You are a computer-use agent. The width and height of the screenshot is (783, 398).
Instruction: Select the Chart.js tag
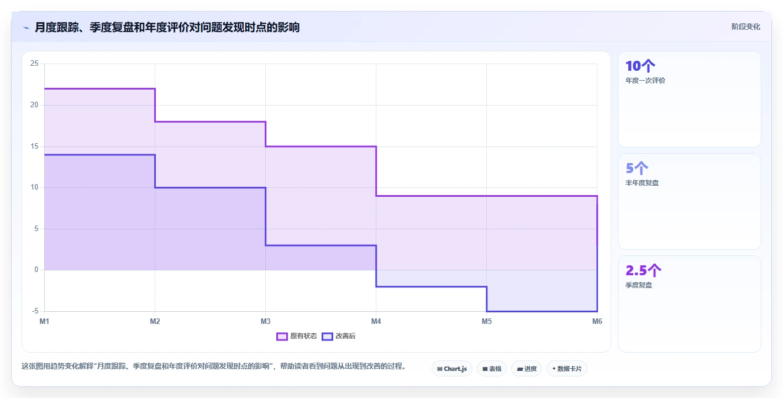pyautogui.click(x=452, y=369)
